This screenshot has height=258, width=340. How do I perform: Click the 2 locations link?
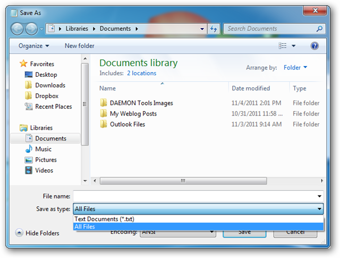coord(142,73)
